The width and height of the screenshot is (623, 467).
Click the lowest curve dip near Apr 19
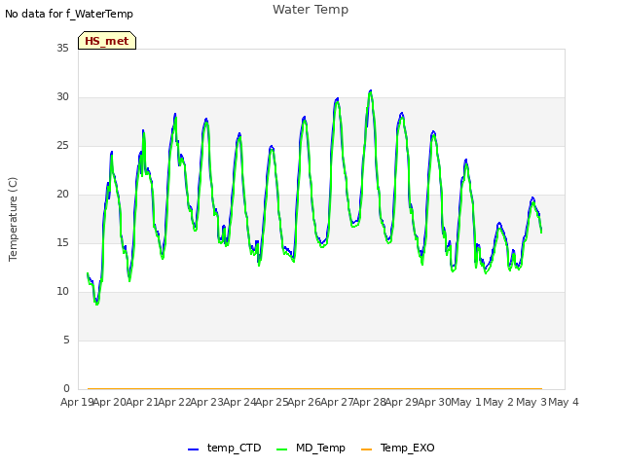[x=97, y=304]
